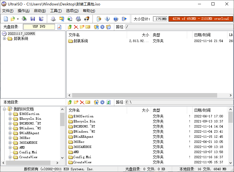Select the Config.Msi folder in local file list
The width and height of the screenshot is (234, 172).
80,157
